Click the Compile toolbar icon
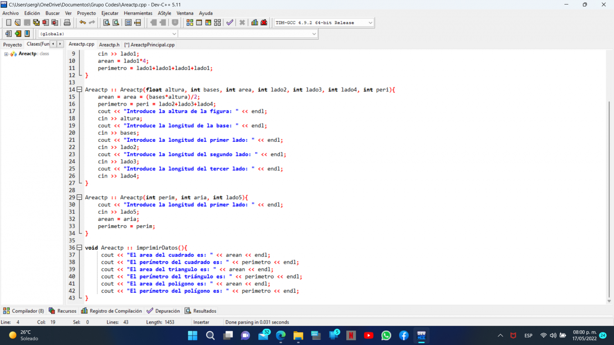This screenshot has height=345, width=614. click(x=190, y=22)
